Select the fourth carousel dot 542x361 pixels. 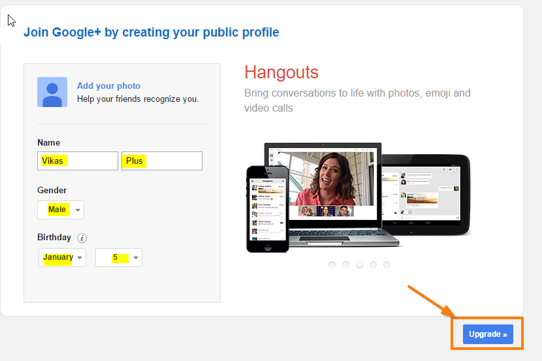[373, 264]
